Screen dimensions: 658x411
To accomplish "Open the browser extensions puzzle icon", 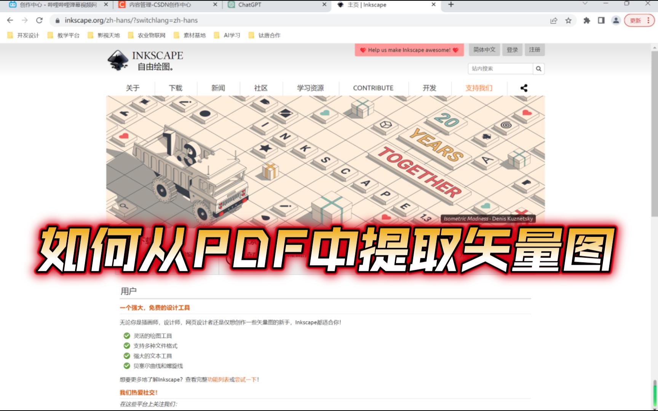I will coord(587,21).
